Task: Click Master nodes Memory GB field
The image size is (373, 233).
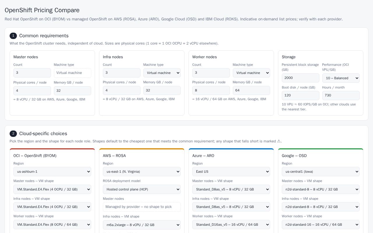Action: (73, 91)
